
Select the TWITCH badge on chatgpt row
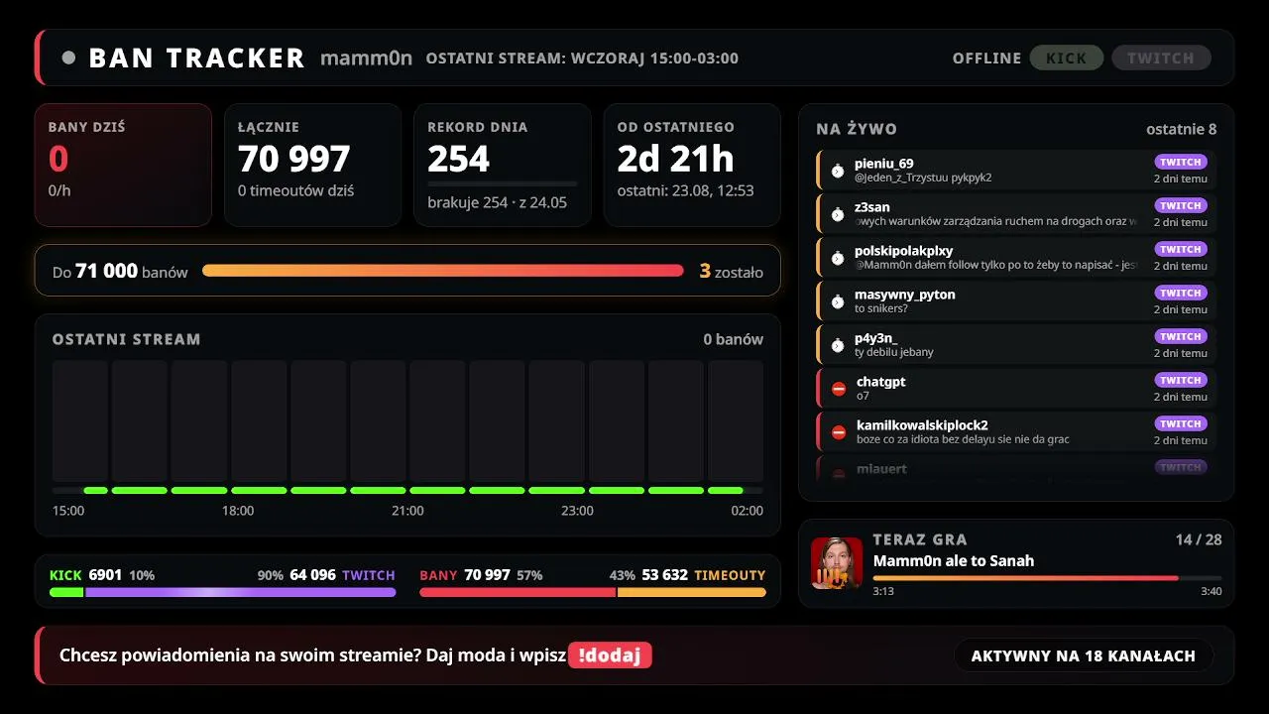tap(1180, 380)
